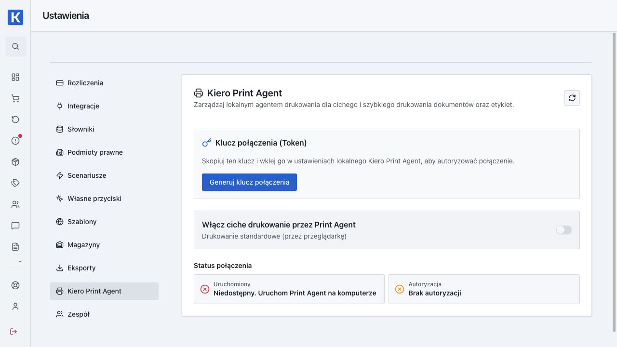
Task: Click the blue key icon beside Klucz połączenia
Action: click(x=207, y=143)
